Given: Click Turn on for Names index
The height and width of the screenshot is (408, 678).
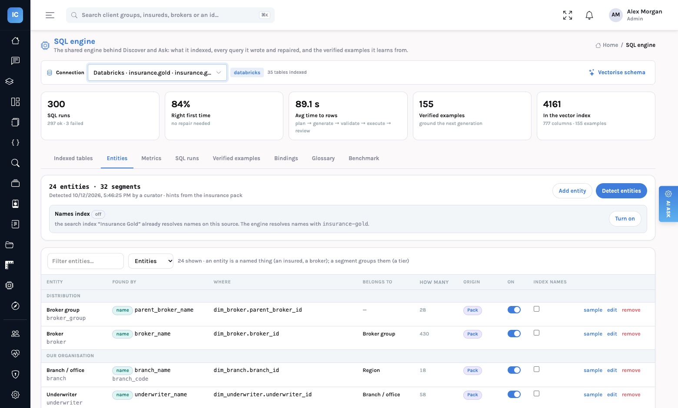Looking at the screenshot, I should pyautogui.click(x=625, y=219).
